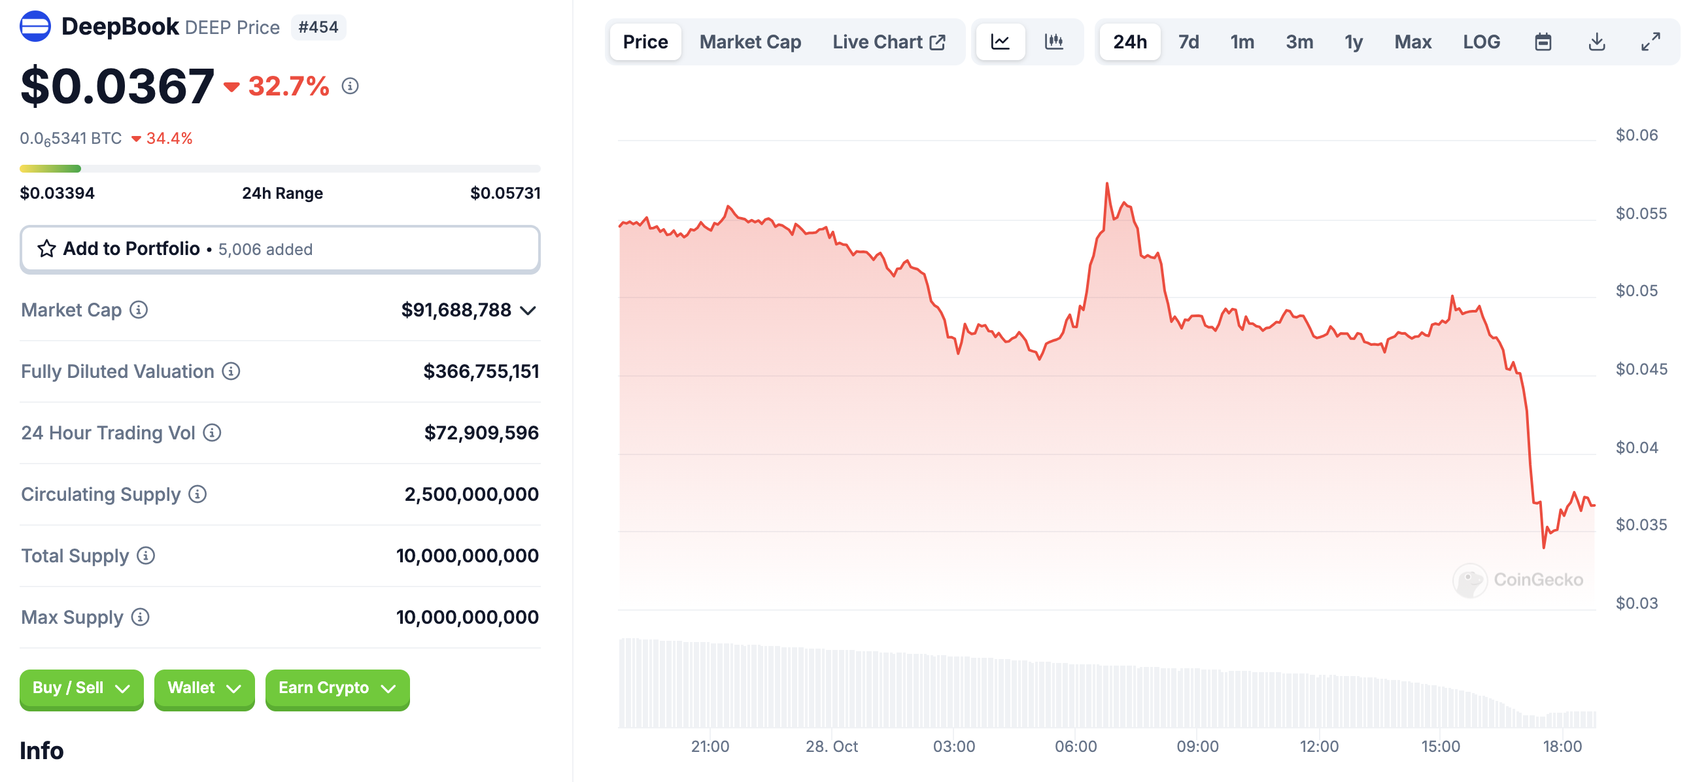Expand chart to fullscreen

click(1651, 42)
